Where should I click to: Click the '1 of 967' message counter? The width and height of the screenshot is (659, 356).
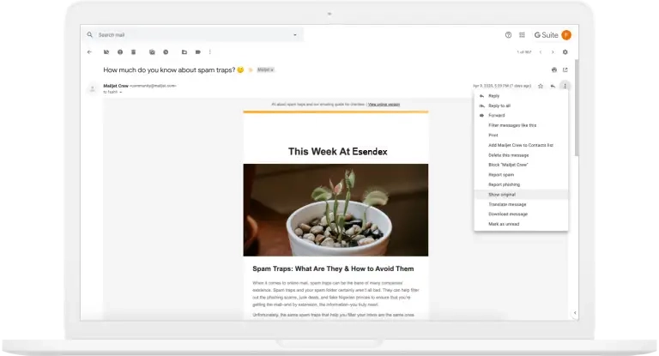click(523, 52)
